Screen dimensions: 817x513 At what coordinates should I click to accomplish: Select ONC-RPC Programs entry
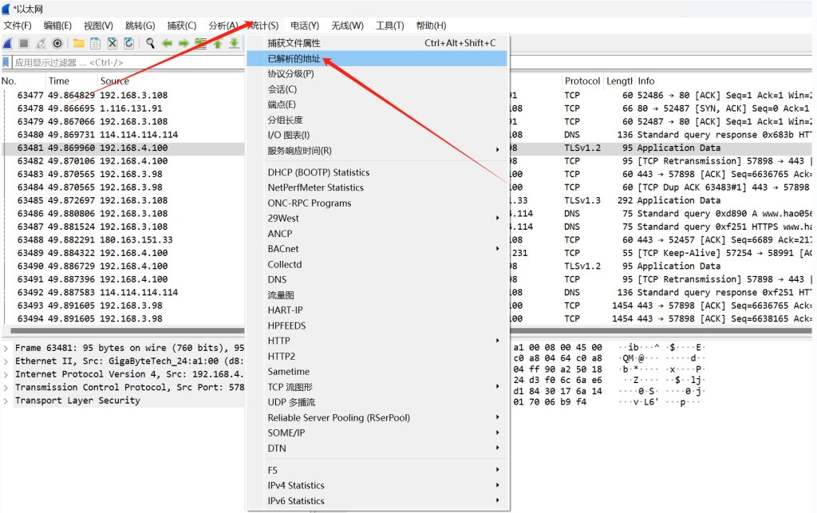pyautogui.click(x=377, y=203)
